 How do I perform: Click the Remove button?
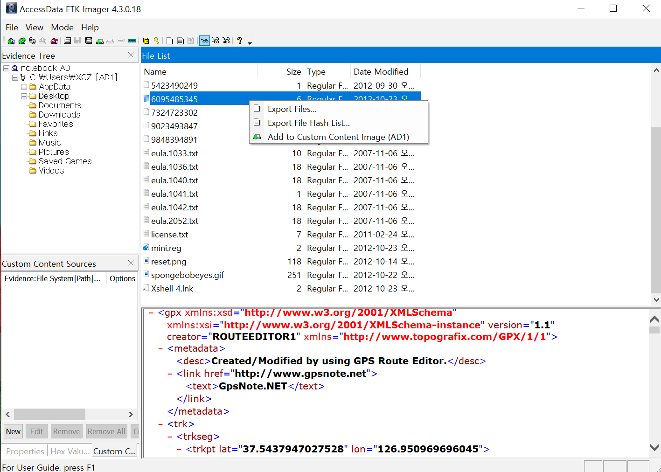[x=66, y=431]
